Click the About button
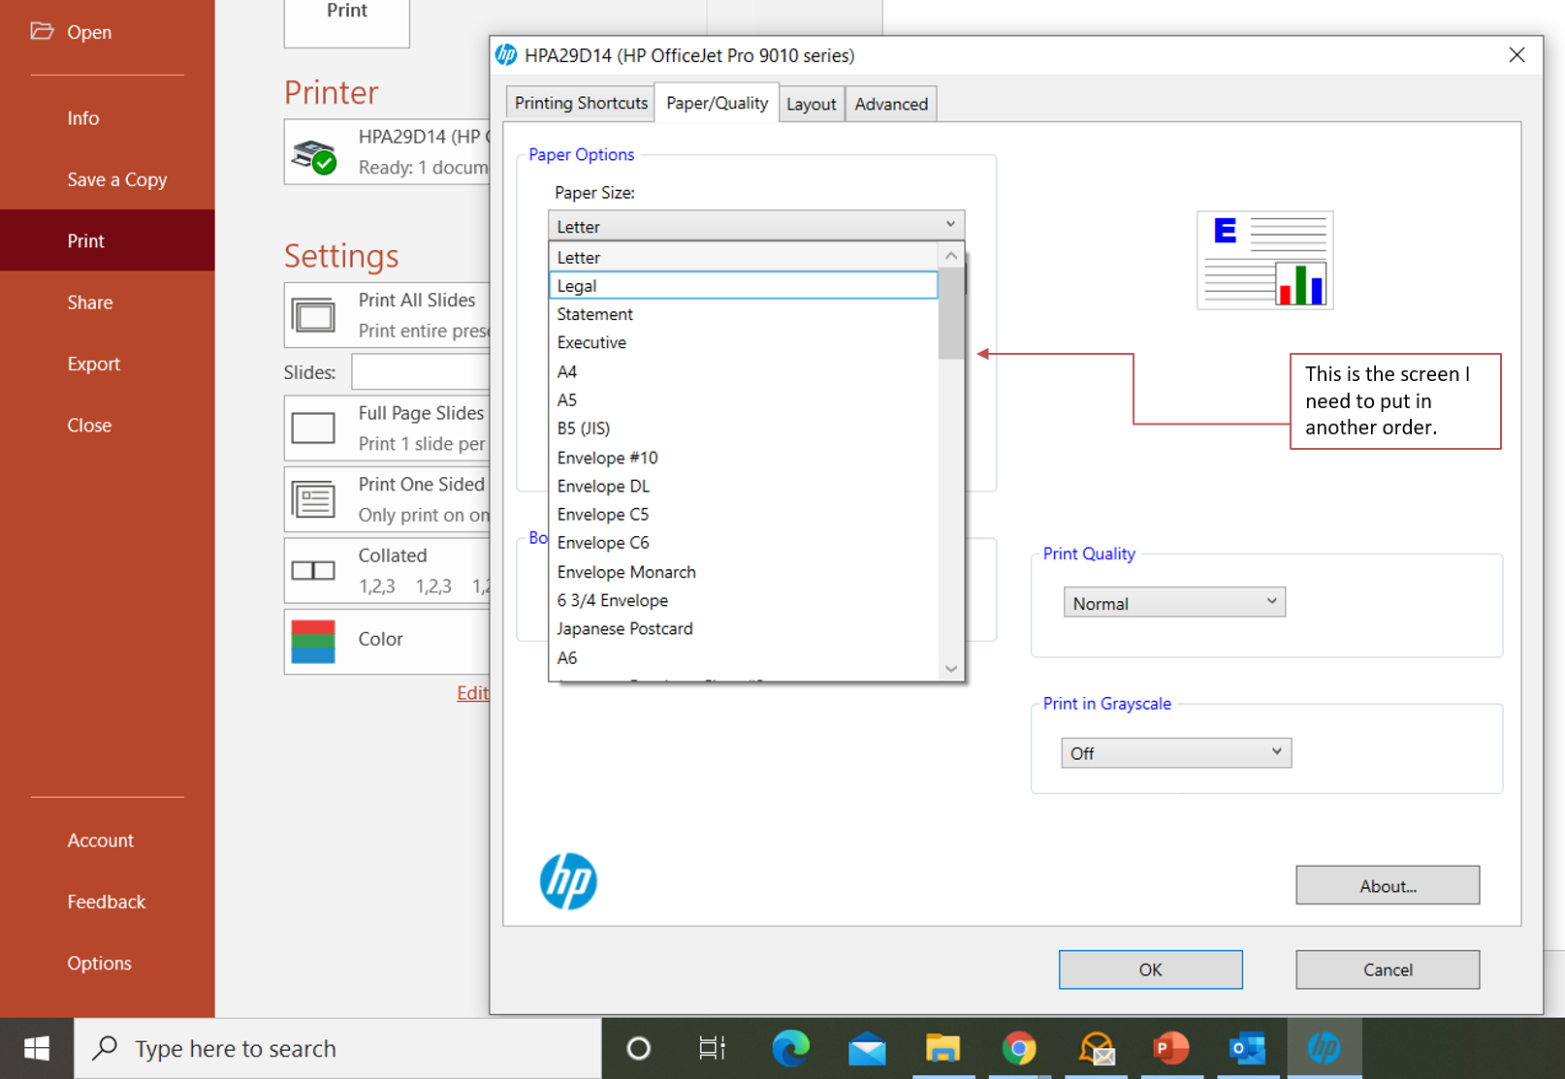The width and height of the screenshot is (1565, 1079). pyautogui.click(x=1387, y=885)
